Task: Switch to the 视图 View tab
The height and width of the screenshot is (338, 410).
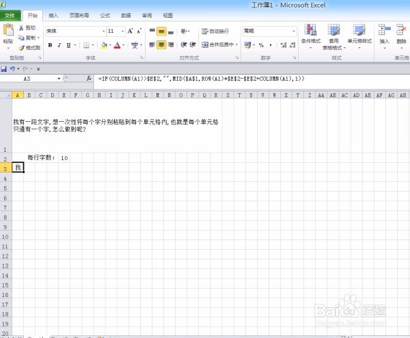Action: [168, 16]
